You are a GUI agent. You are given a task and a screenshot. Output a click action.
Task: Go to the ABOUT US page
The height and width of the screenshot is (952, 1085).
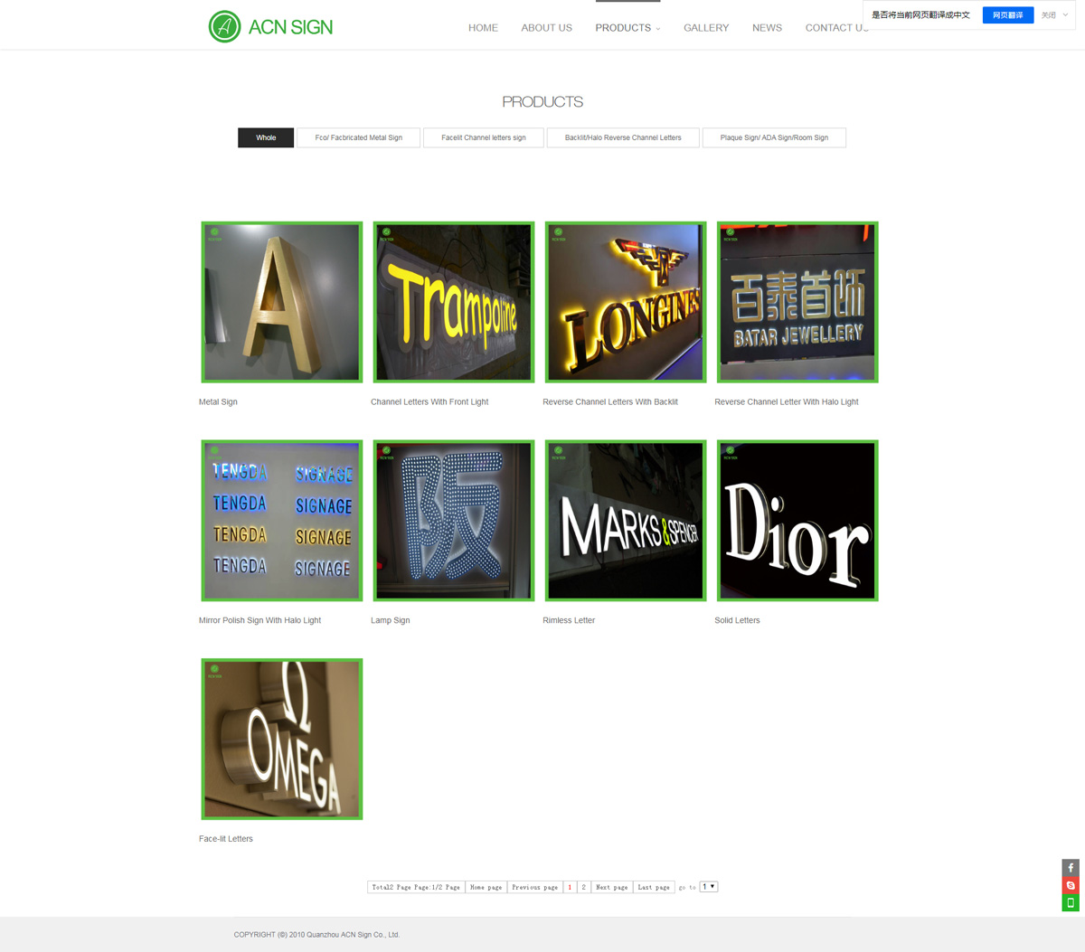546,28
